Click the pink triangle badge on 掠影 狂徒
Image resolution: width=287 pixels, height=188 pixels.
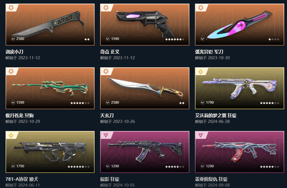[x=106, y=135]
